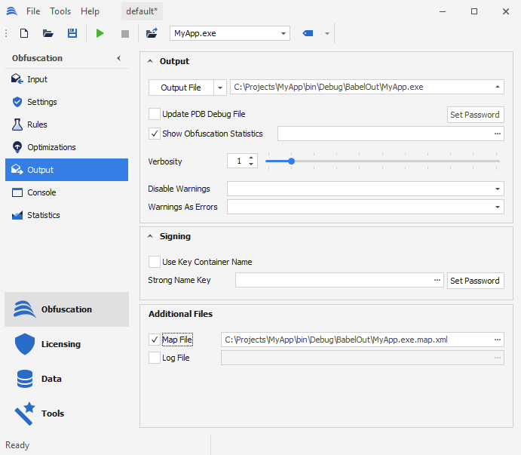
Task: Click the Open project folder icon
Action: point(48,33)
